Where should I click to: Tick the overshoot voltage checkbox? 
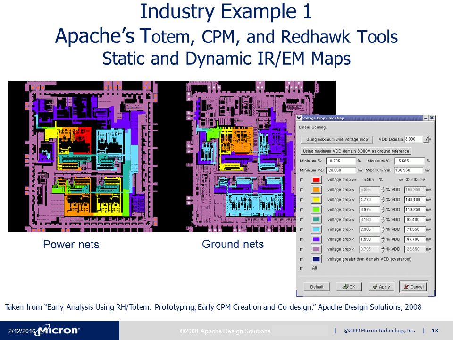click(302, 259)
